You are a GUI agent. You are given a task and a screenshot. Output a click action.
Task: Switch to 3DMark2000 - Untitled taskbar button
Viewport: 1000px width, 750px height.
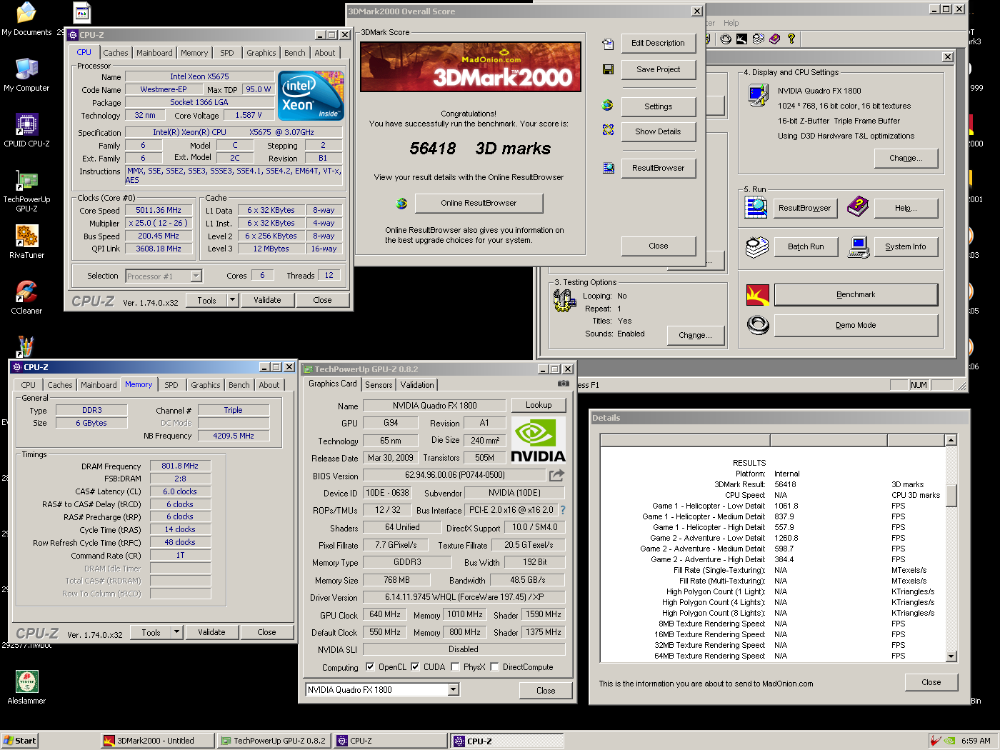pyautogui.click(x=156, y=741)
